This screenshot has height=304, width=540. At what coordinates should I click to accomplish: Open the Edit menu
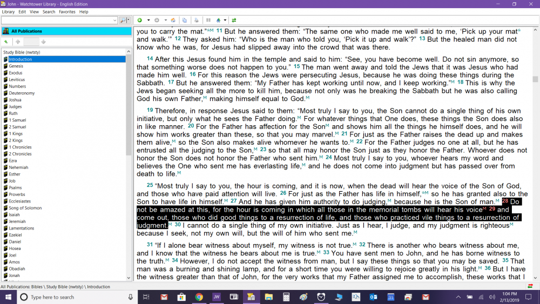(x=22, y=12)
